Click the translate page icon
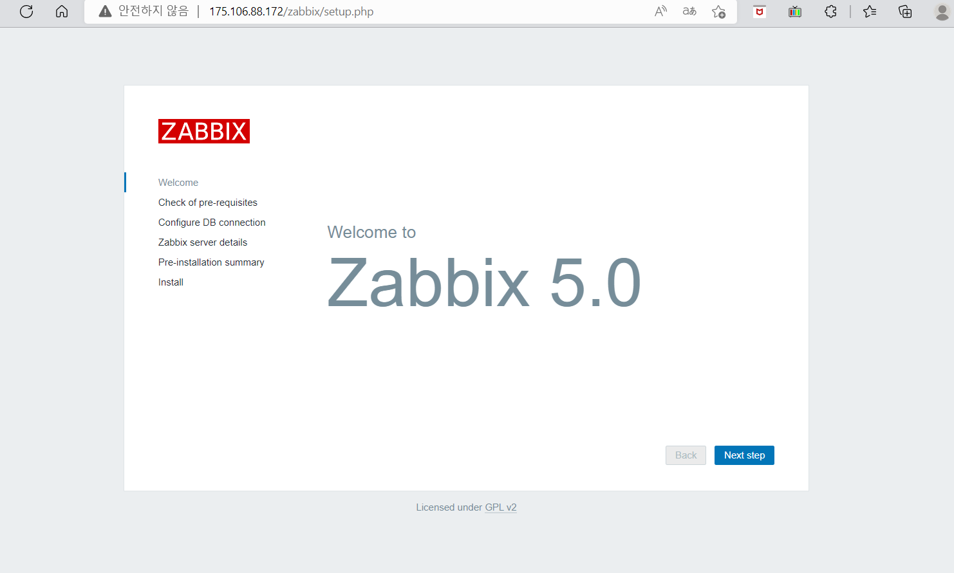The width and height of the screenshot is (954, 573). point(689,12)
